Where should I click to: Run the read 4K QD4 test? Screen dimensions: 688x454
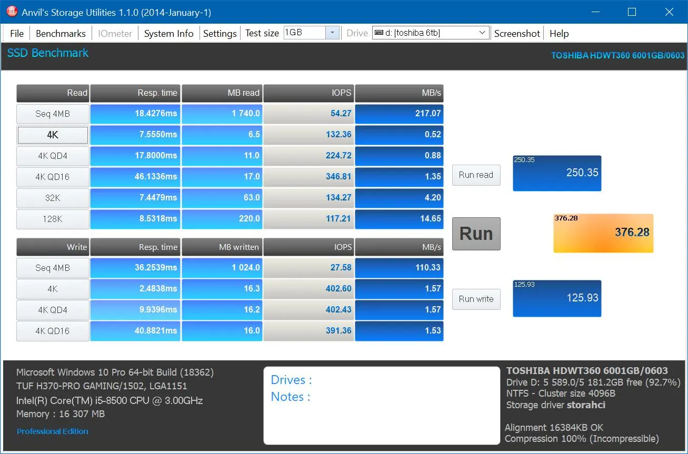click(53, 156)
